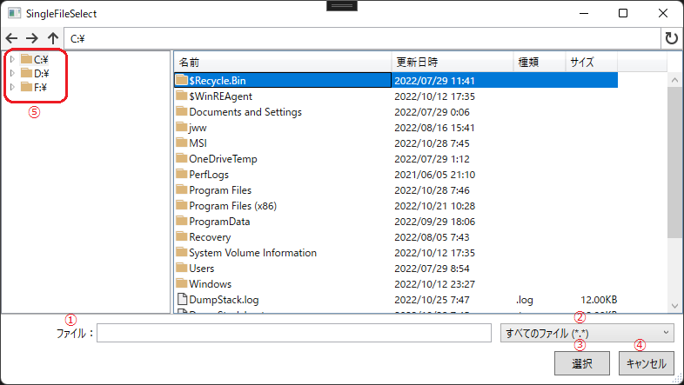Click the date 2021/06/05 21:10
This screenshot has width=684, height=385.
coord(434,174)
